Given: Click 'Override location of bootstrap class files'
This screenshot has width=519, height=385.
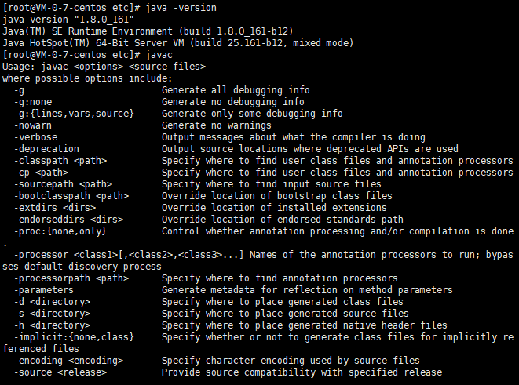Looking at the screenshot, I should click(x=277, y=196).
